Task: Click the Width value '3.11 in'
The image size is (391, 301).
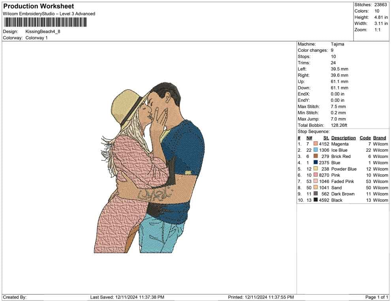Action: coord(381,23)
